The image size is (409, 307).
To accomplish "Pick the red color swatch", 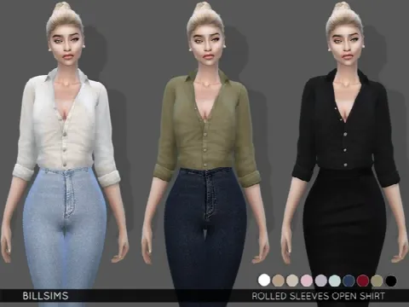I will pyautogui.click(x=363, y=281).
